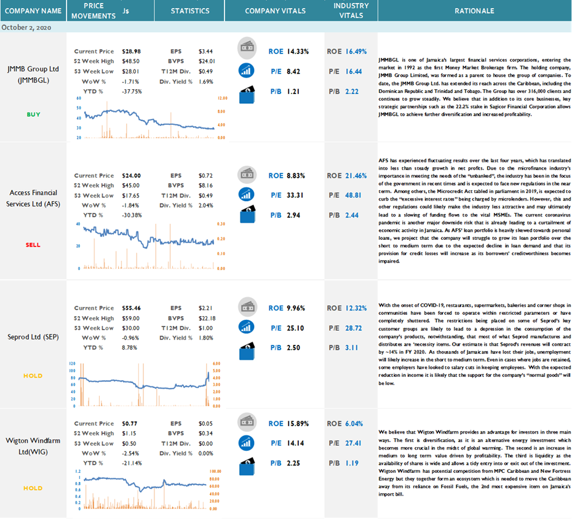The image size is (572, 519).
Task: Click Wigton industry P/B 1.19
Action: 352,463
